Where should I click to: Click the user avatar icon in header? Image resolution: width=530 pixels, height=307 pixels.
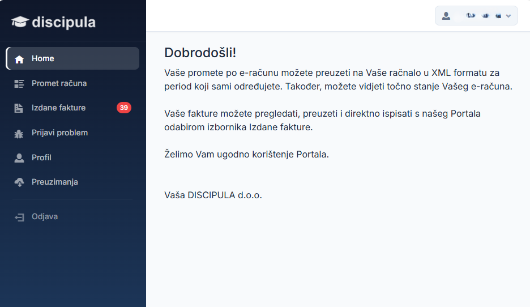tap(446, 15)
